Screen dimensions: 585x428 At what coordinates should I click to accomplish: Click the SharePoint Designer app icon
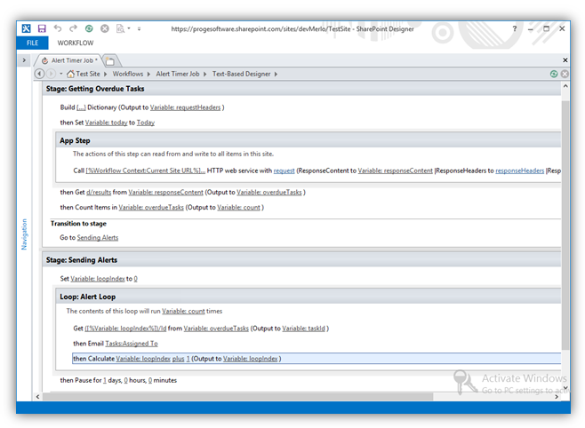point(26,28)
